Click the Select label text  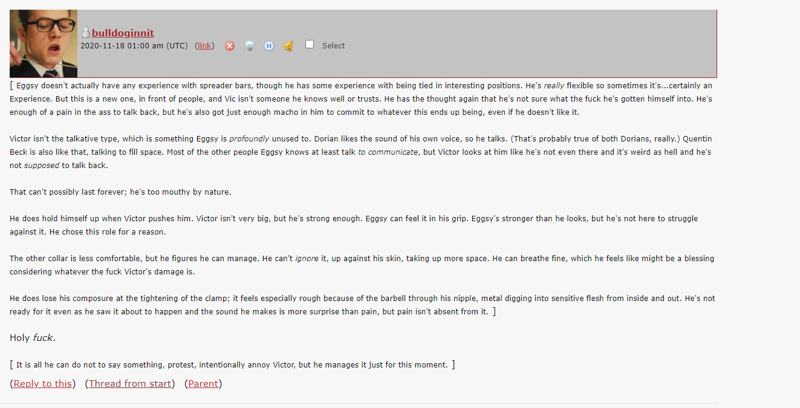tap(333, 46)
